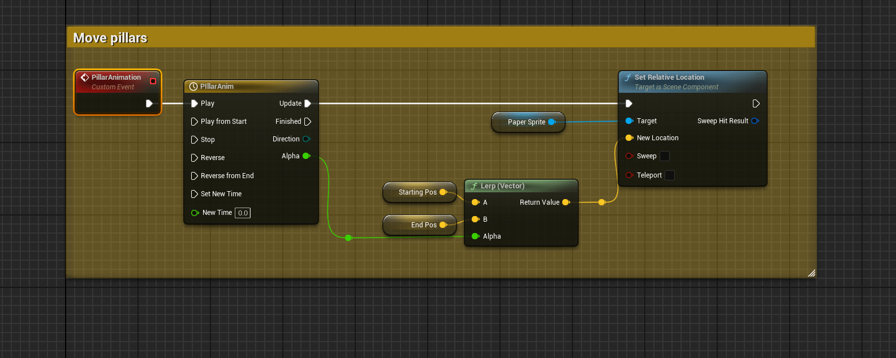This screenshot has height=358, width=896.
Task: Click the Lerp B input pin
Action: (476, 219)
